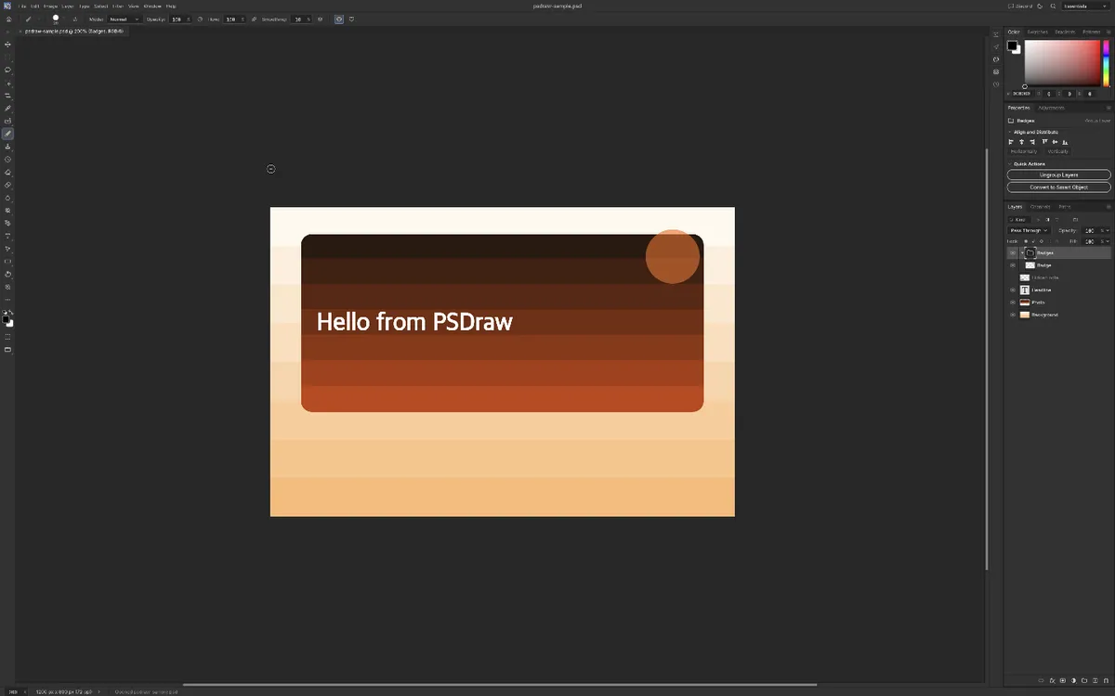This screenshot has width=1115, height=696.
Task: Hide the Badge layer
Action: coord(1013,265)
